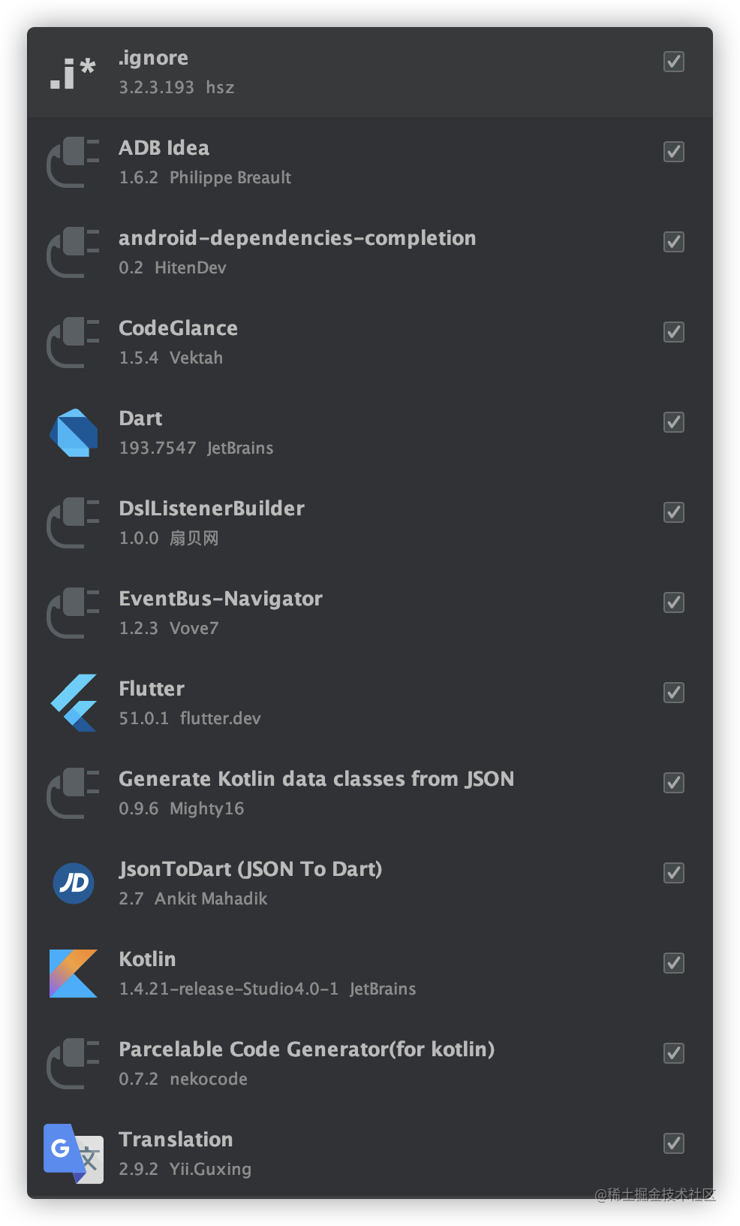
Task: Click the Generate Kotlin data classes plugin icon
Action: (73, 793)
